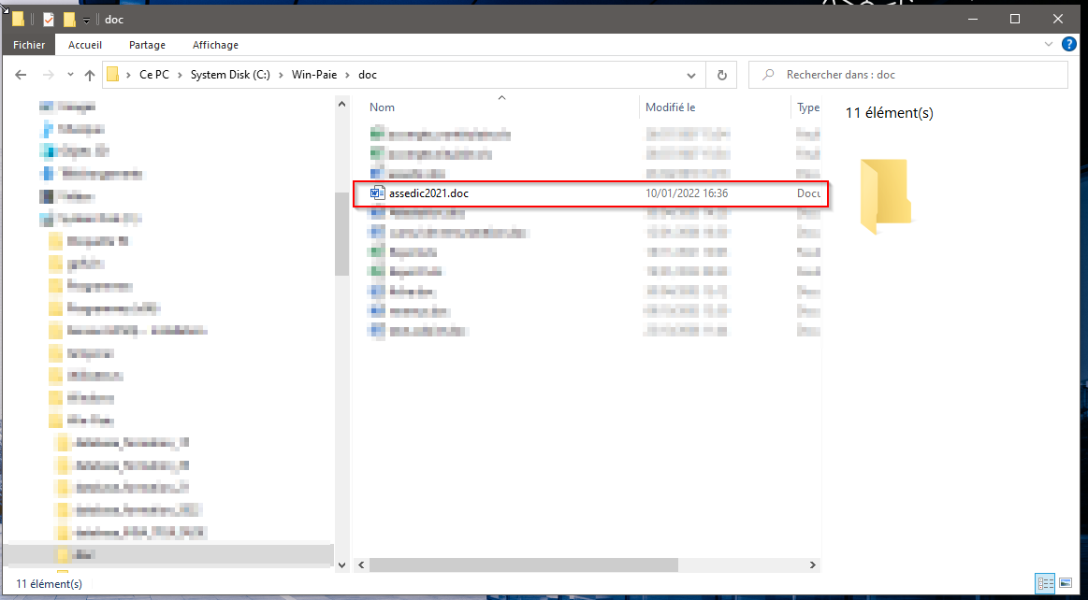
Task: Switch to the Affichage tab
Action: [215, 45]
